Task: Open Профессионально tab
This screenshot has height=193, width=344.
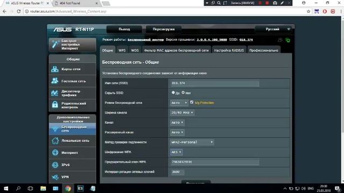Action: coord(263,50)
